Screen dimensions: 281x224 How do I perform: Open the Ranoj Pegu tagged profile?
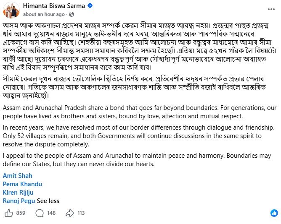click(x=19, y=201)
